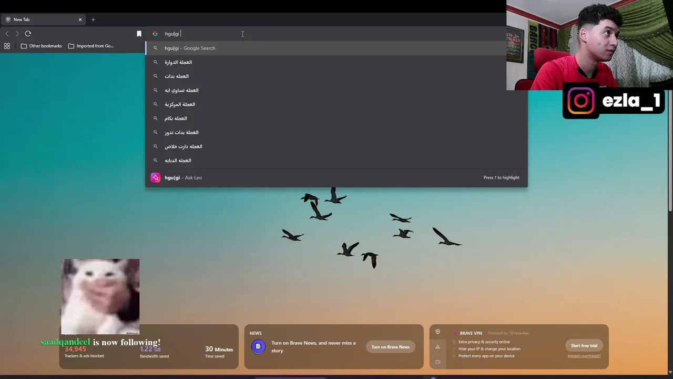
Task: Select suggestion 'العجله بكام'
Action: [336, 118]
